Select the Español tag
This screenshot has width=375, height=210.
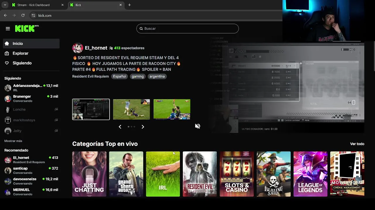coord(120,76)
